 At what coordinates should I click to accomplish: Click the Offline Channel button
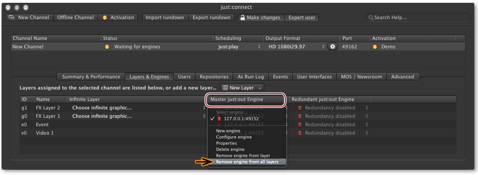tap(76, 18)
